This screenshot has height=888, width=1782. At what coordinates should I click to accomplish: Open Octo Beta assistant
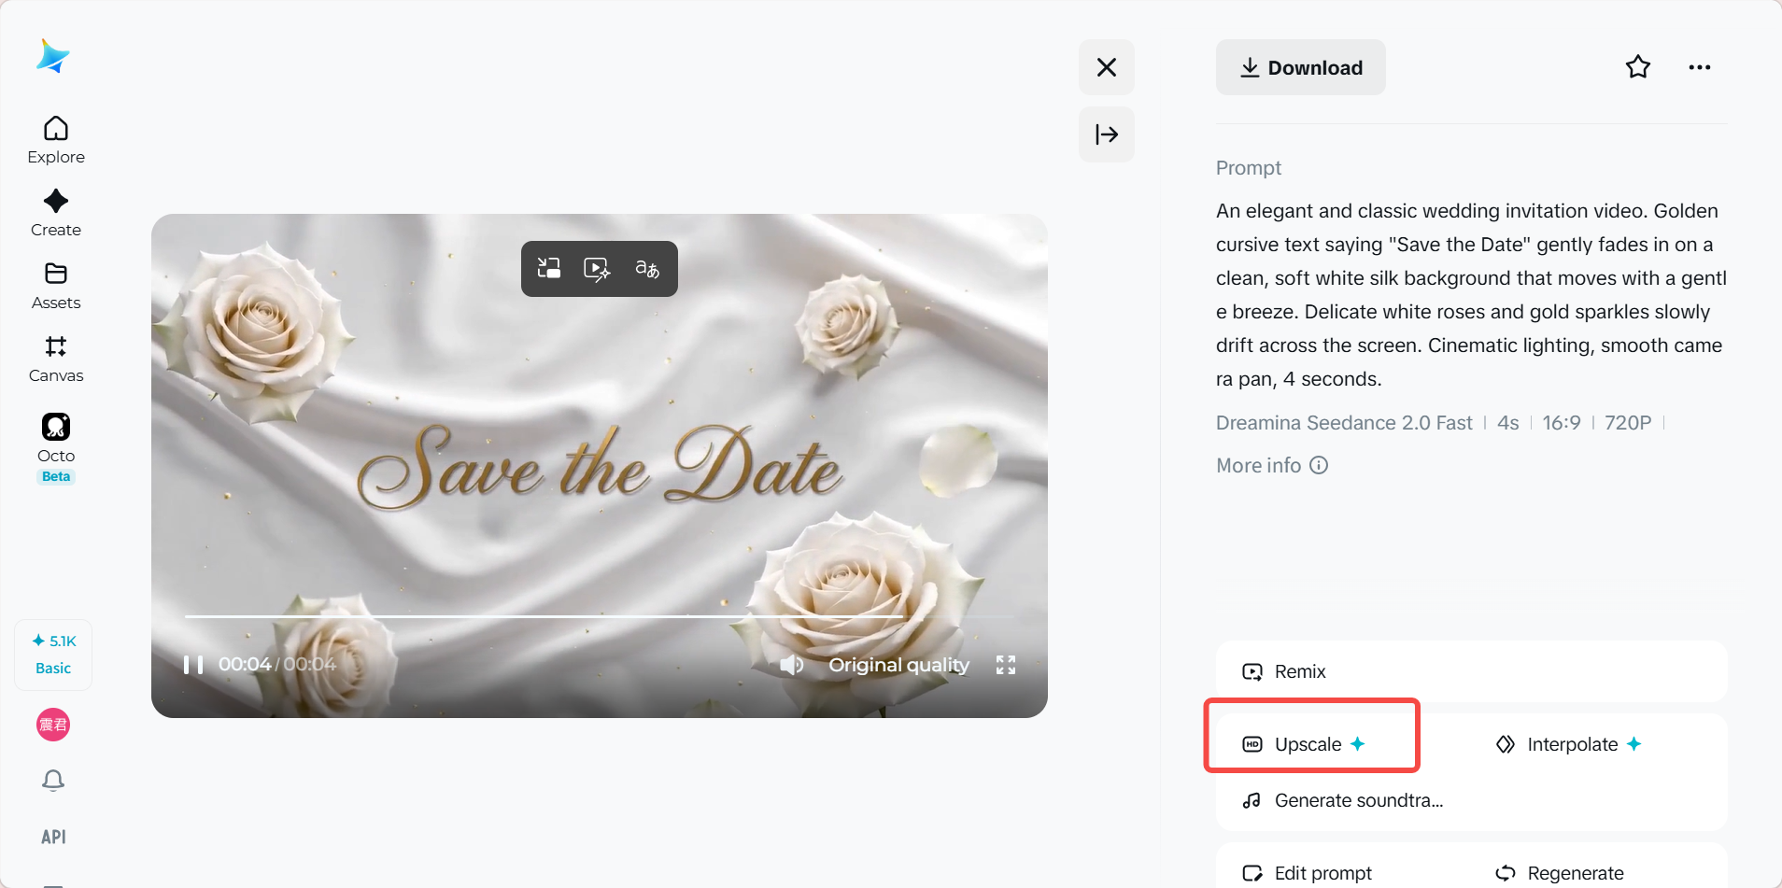point(56,448)
